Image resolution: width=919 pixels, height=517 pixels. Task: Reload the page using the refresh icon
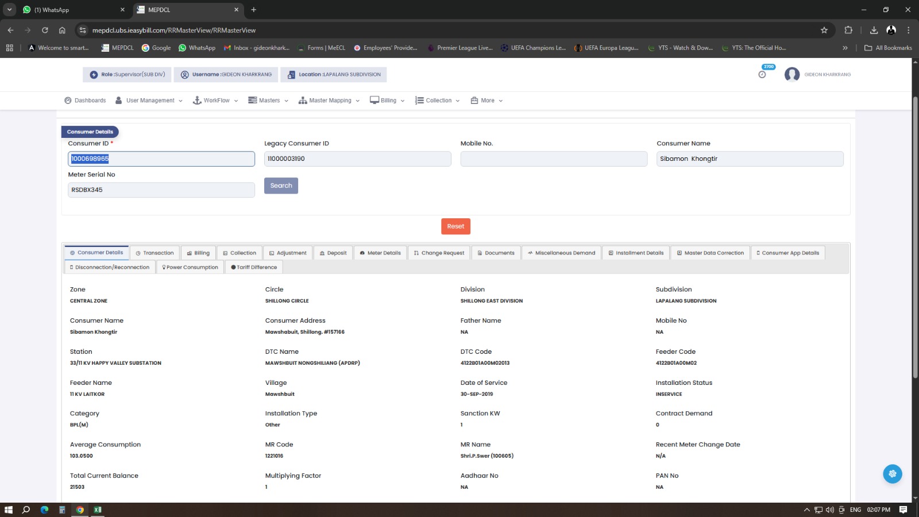point(45,30)
